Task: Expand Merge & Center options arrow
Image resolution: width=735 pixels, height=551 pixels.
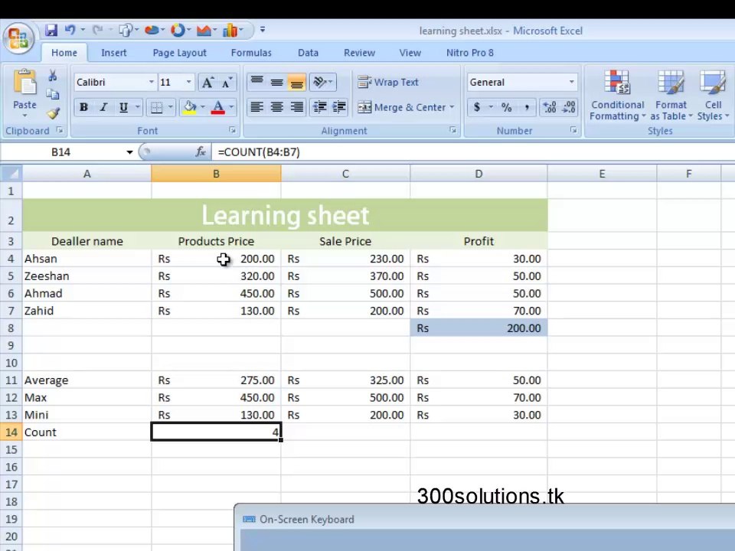Action: [452, 107]
